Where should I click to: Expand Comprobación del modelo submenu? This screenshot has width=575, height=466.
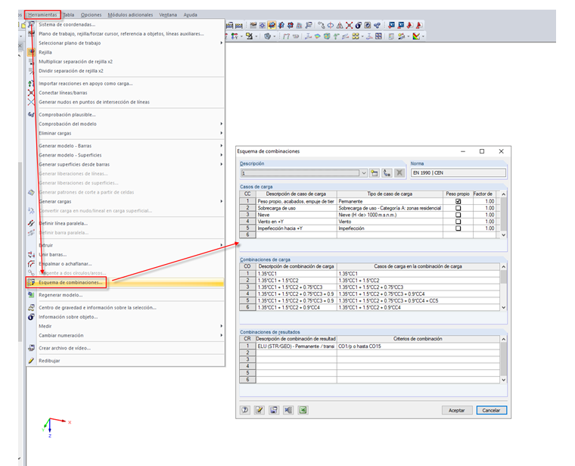tap(221, 124)
